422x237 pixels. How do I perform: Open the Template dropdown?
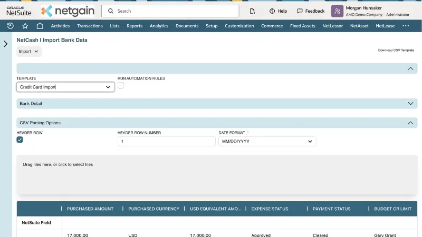[65, 87]
